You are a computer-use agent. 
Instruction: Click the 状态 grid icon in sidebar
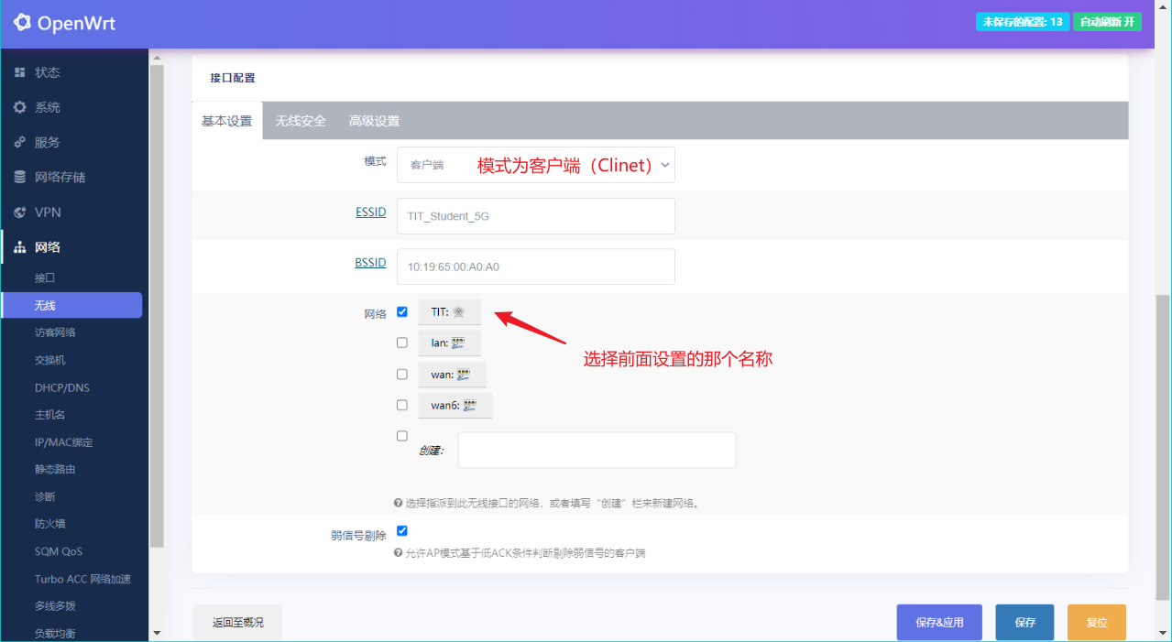pyautogui.click(x=19, y=72)
